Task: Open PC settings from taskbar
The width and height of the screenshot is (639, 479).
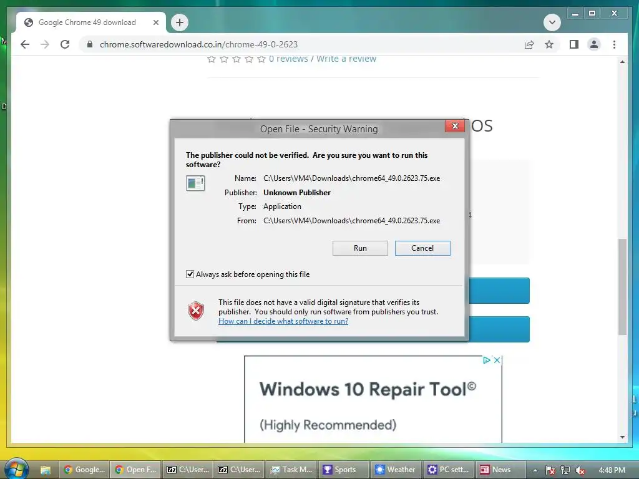Action: point(448,470)
